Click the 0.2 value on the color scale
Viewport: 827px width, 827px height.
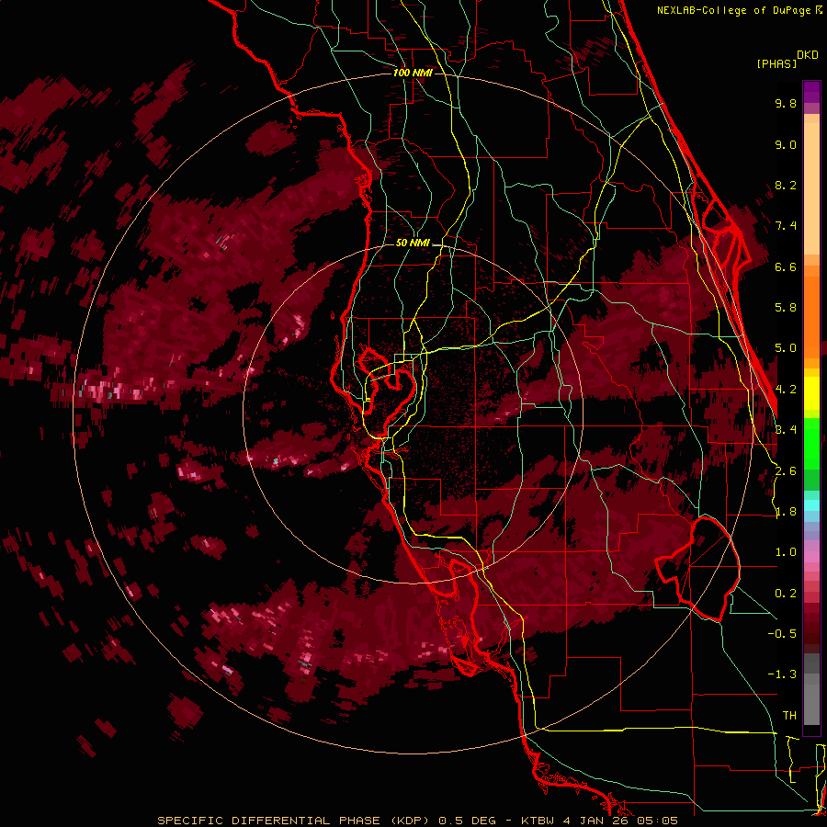tap(786, 594)
